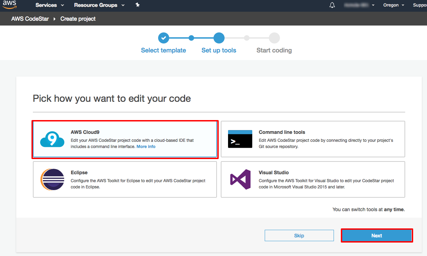Click the 'You can switch tools at any time' note

click(x=369, y=209)
